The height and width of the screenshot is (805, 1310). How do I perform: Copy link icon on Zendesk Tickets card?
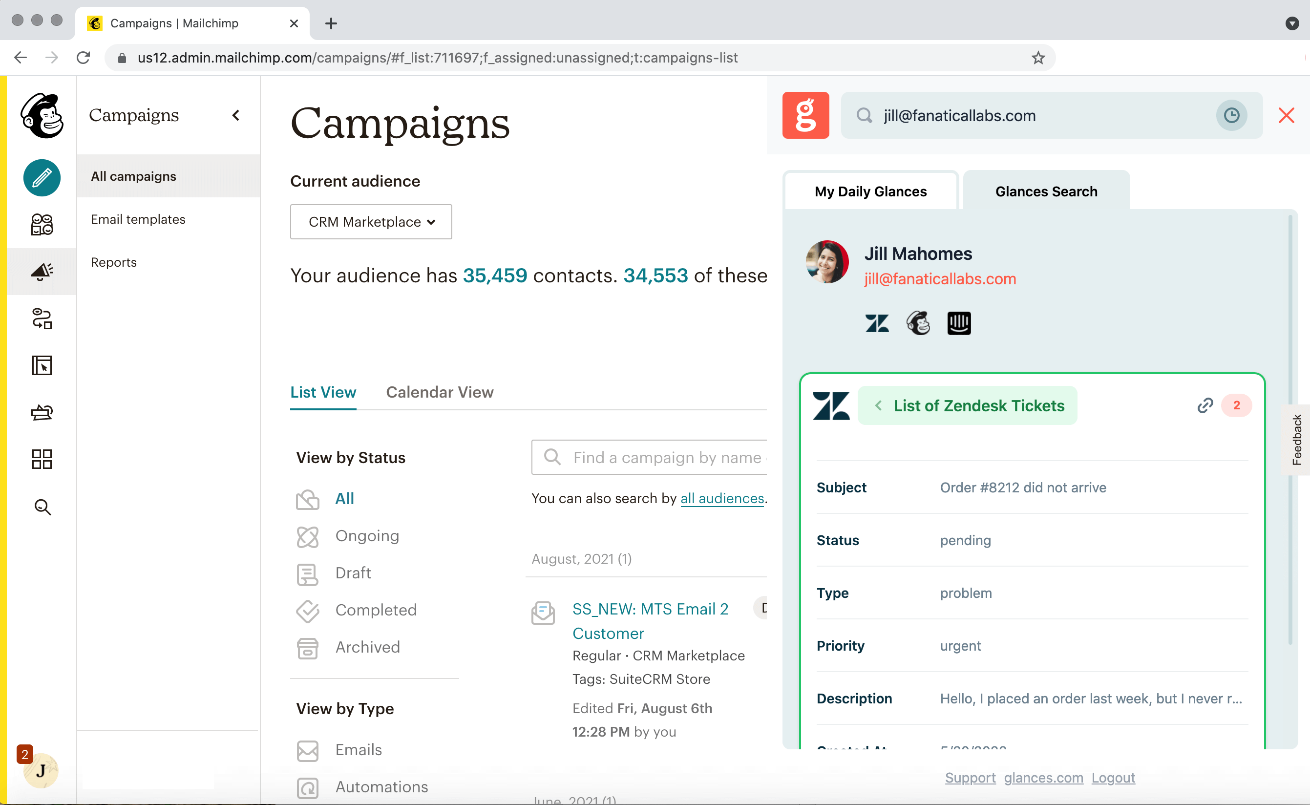click(x=1205, y=406)
